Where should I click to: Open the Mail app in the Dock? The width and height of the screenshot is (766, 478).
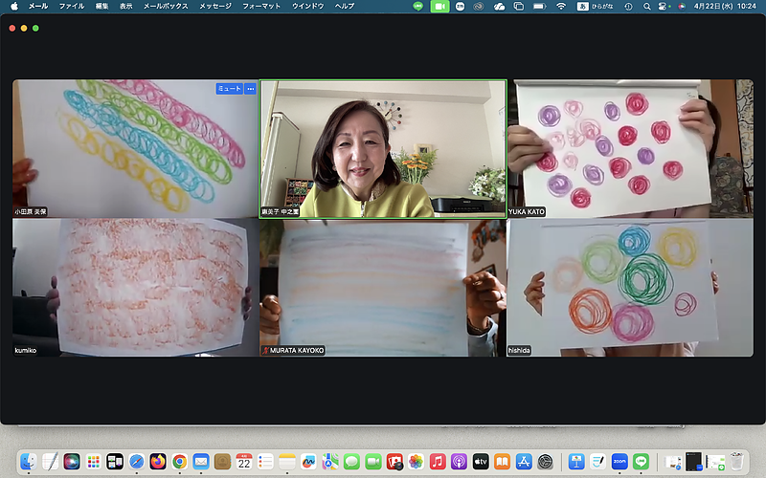[x=201, y=461]
